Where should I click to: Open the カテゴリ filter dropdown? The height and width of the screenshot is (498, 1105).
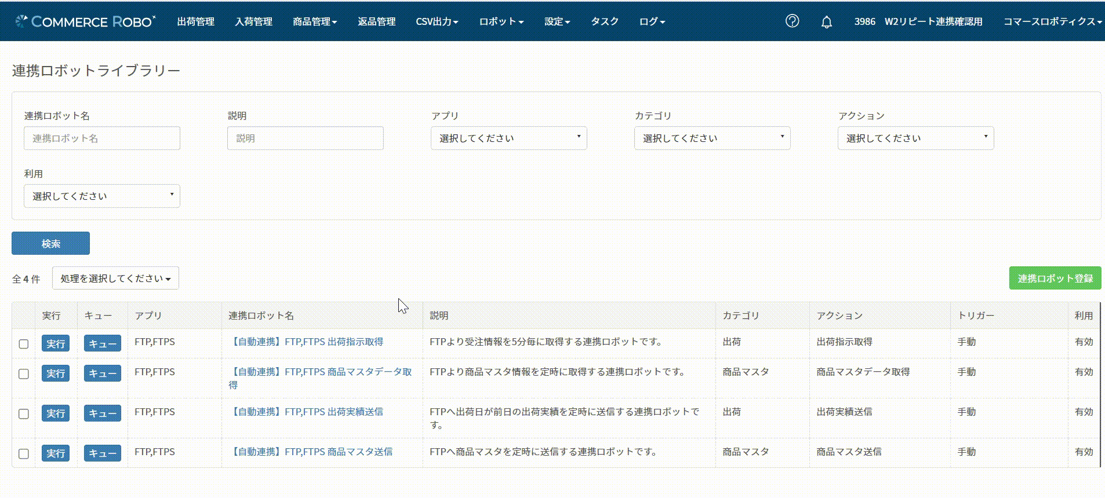(x=712, y=138)
